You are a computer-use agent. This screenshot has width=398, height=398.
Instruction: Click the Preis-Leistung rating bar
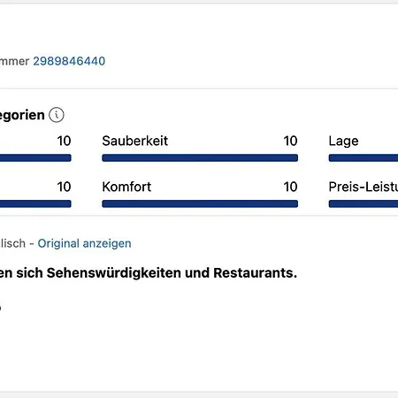pos(364,203)
